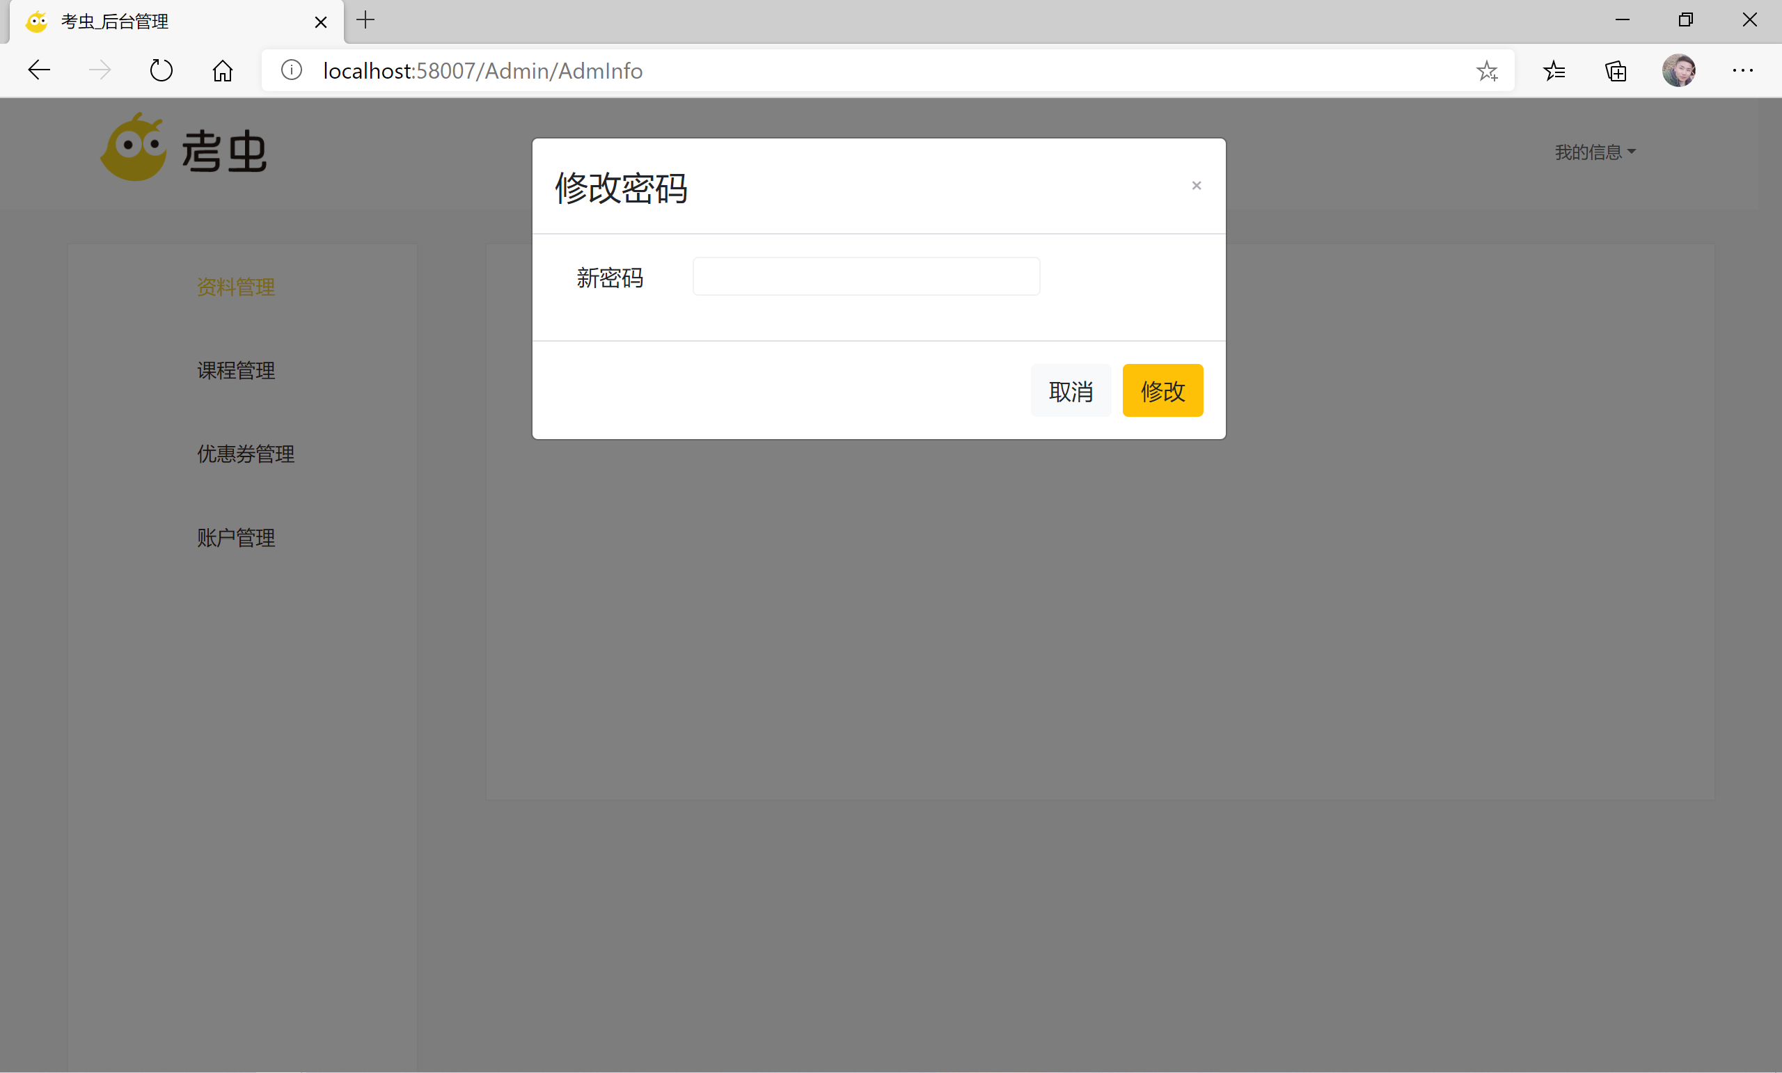Open 账户管理 in the sidebar

[x=236, y=538]
